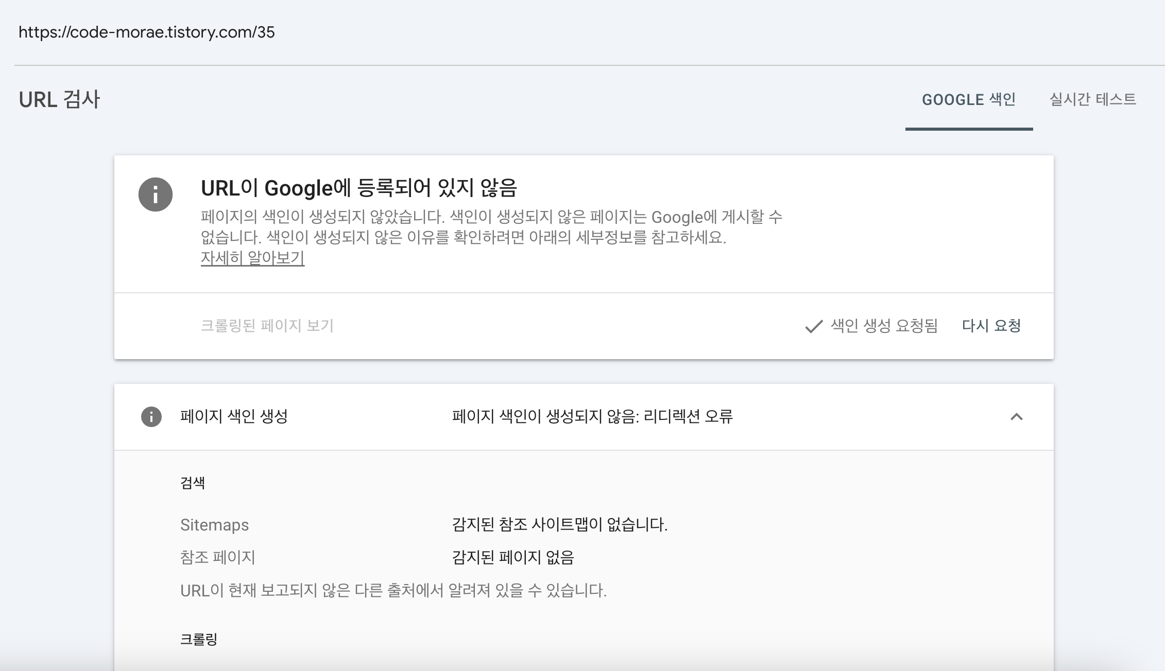
Task: Collapse the 페이지 색인 생성 section with the chevron
Action: coord(1016,417)
